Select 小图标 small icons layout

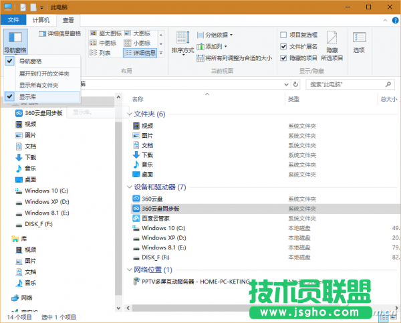(x=137, y=43)
